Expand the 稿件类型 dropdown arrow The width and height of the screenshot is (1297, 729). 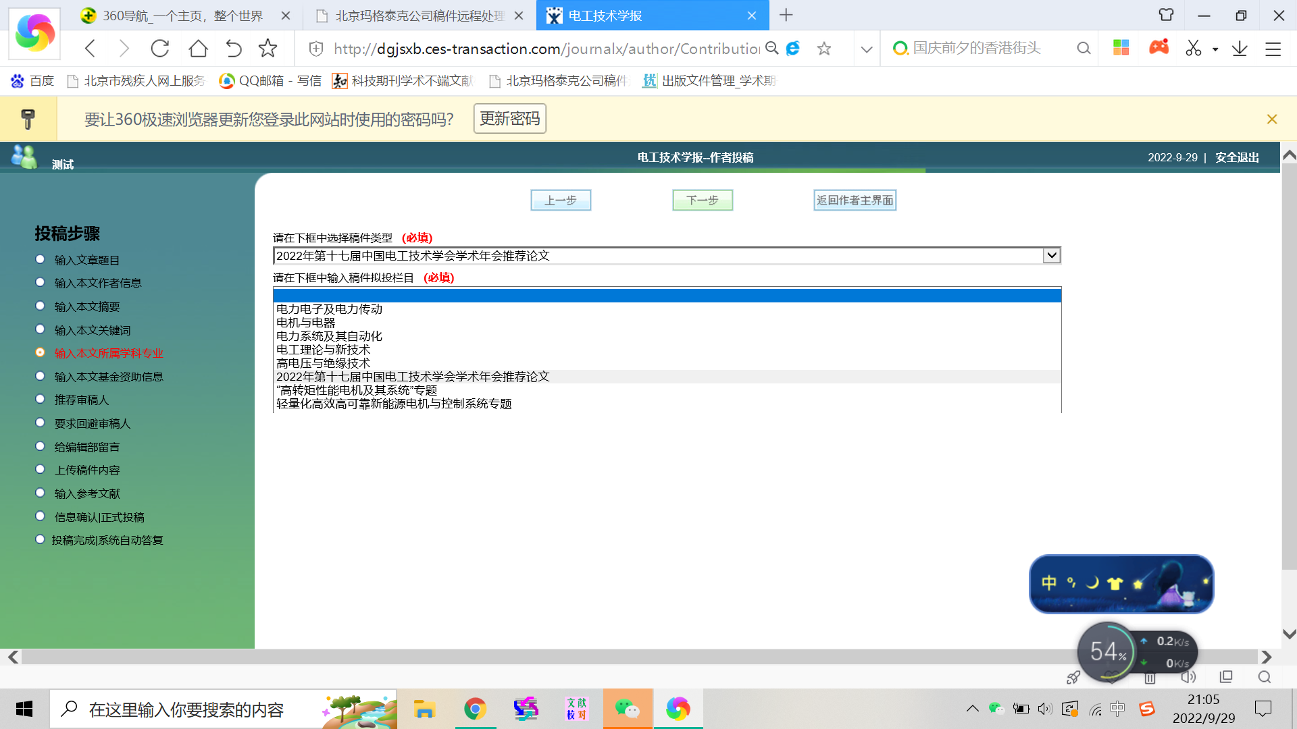(x=1051, y=256)
